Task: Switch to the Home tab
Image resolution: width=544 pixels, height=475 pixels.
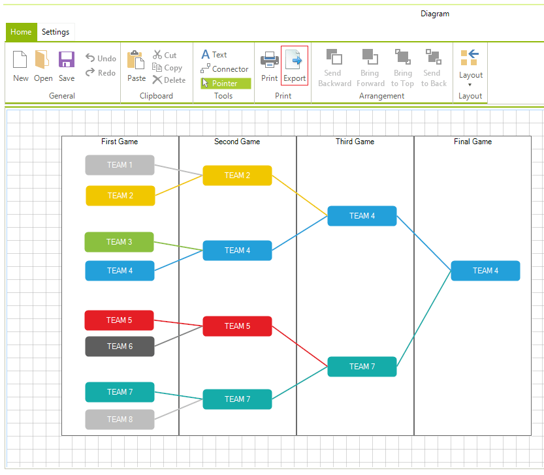Action: pos(21,31)
